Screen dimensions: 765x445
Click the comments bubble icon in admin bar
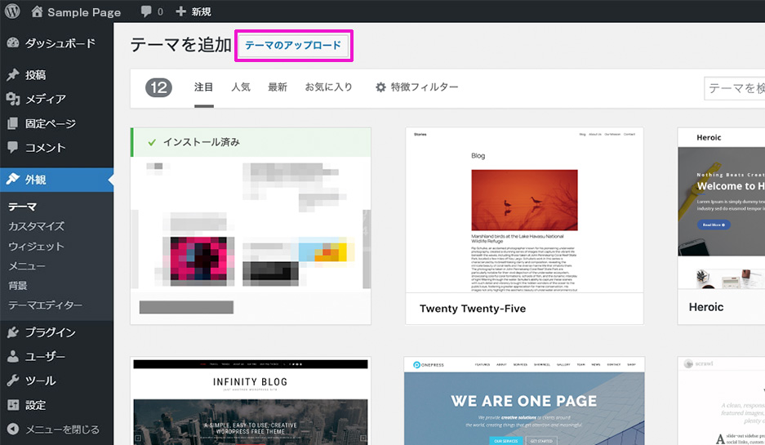click(151, 12)
